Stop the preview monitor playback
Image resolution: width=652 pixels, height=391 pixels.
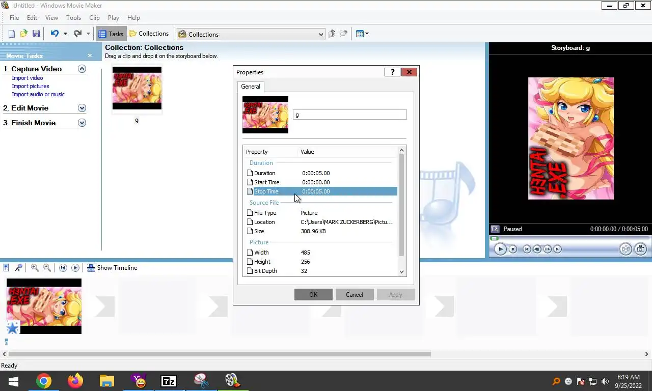513,249
